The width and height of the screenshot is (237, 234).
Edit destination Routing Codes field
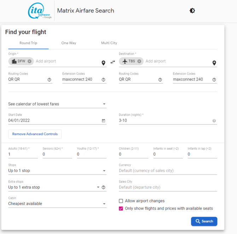[x=138, y=80]
